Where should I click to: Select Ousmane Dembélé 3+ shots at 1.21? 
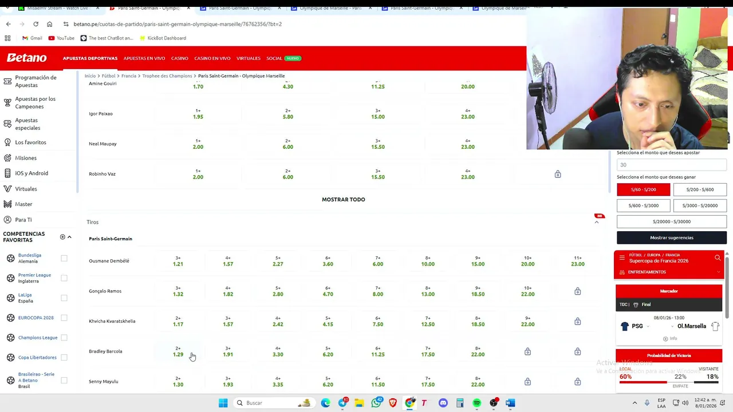[x=178, y=261]
